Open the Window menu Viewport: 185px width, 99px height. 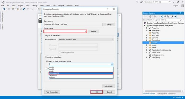coord(69,6)
